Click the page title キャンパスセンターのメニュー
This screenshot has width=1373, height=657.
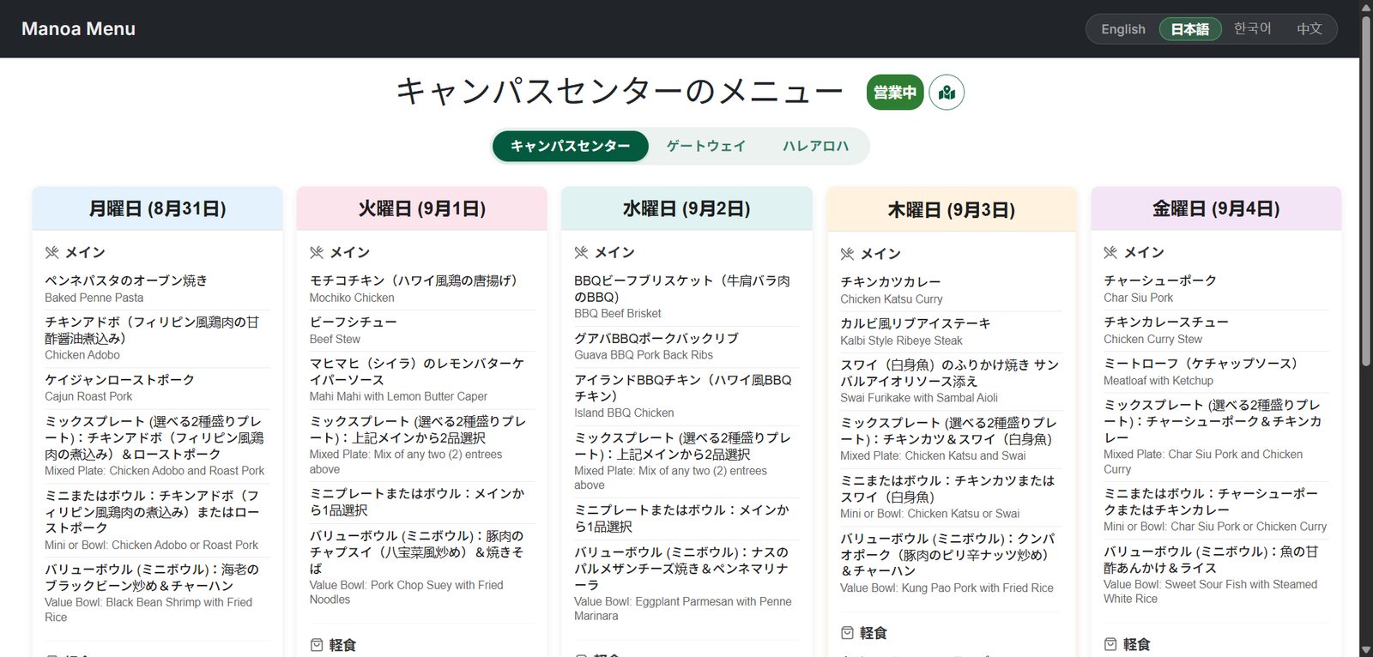pos(620,91)
